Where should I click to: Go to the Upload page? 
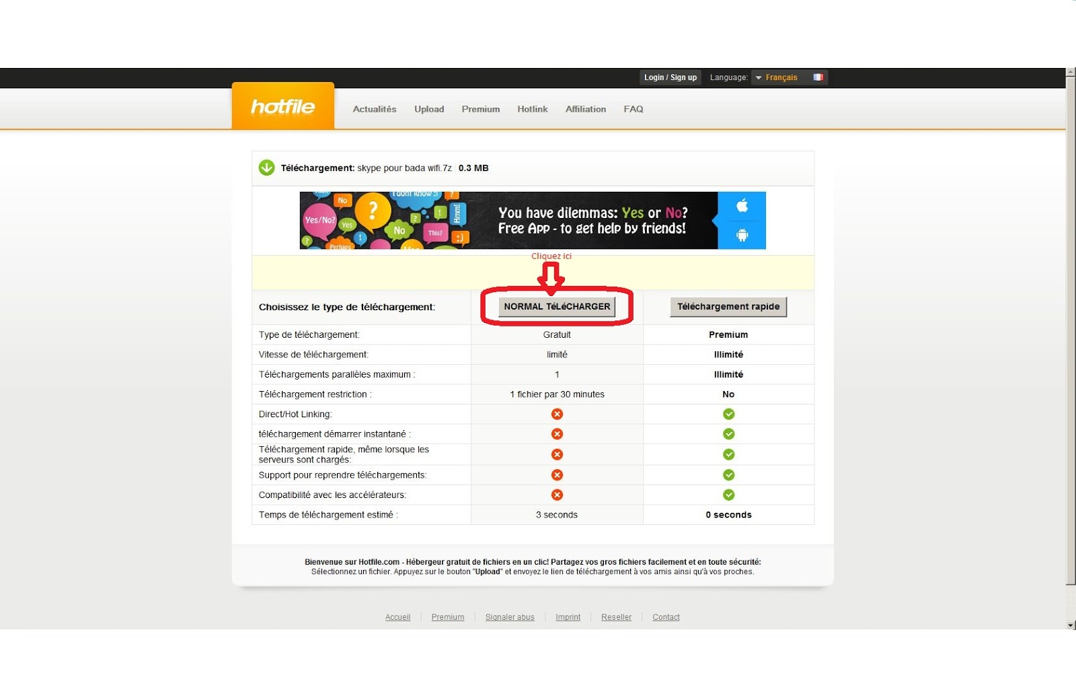tap(429, 109)
